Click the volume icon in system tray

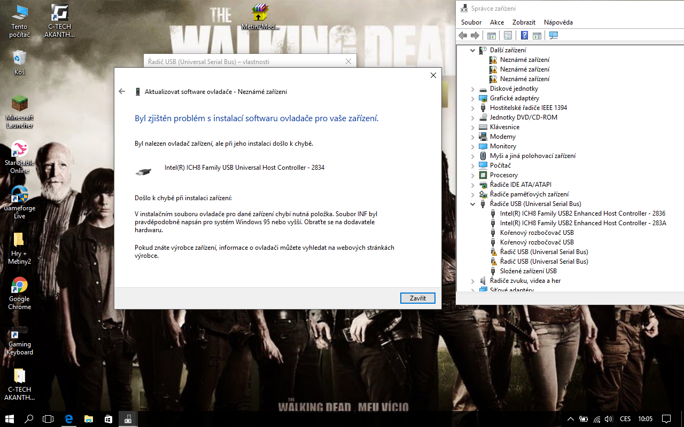[x=610, y=419]
